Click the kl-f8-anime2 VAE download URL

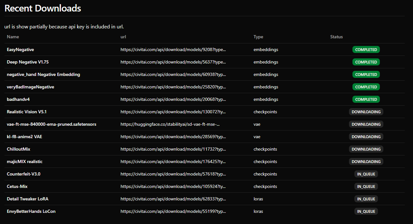tap(173, 137)
